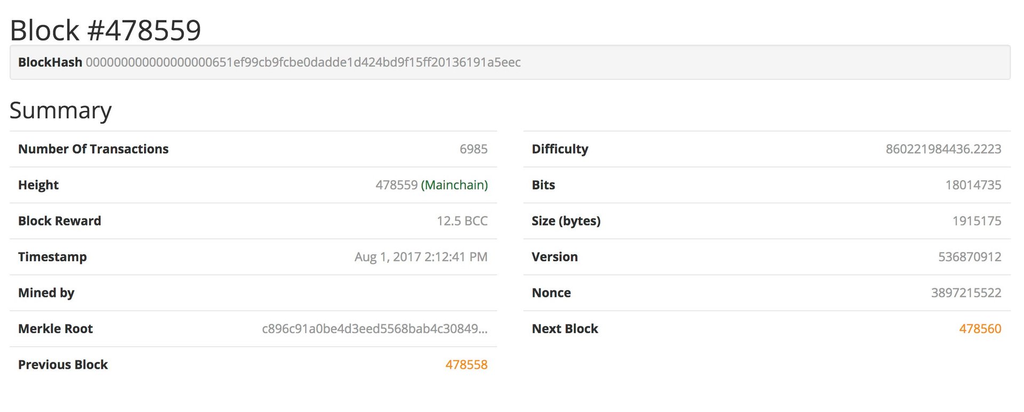Open previous block 478558 link
The width and height of the screenshot is (1024, 412).
click(466, 365)
